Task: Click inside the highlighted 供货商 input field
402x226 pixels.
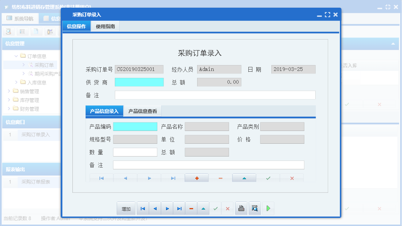Action: tap(139, 82)
